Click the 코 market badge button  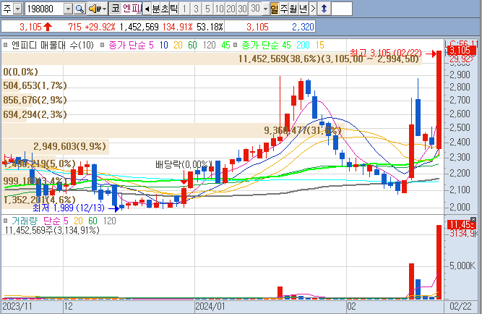pos(116,8)
